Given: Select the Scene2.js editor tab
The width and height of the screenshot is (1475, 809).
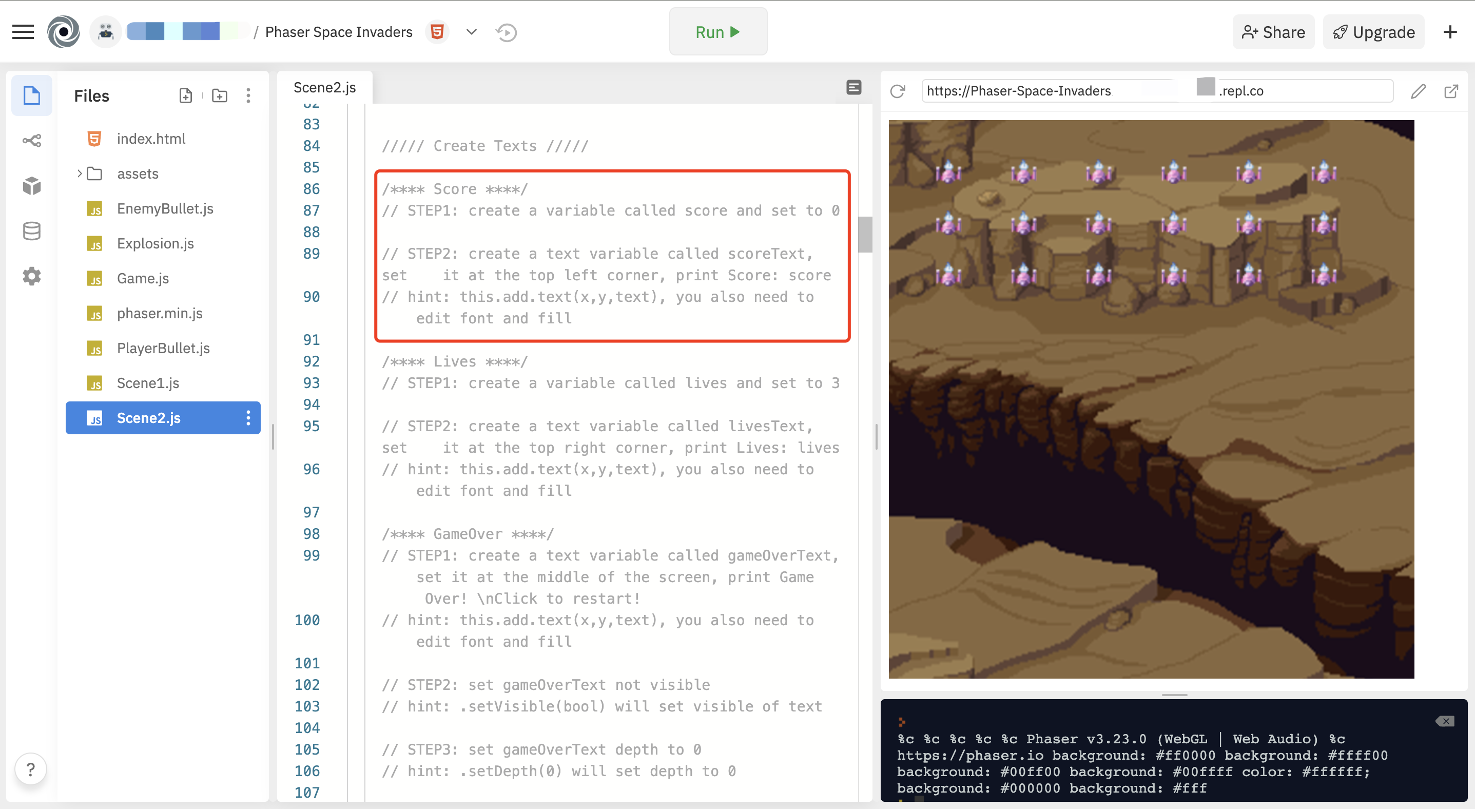Looking at the screenshot, I should 325,88.
